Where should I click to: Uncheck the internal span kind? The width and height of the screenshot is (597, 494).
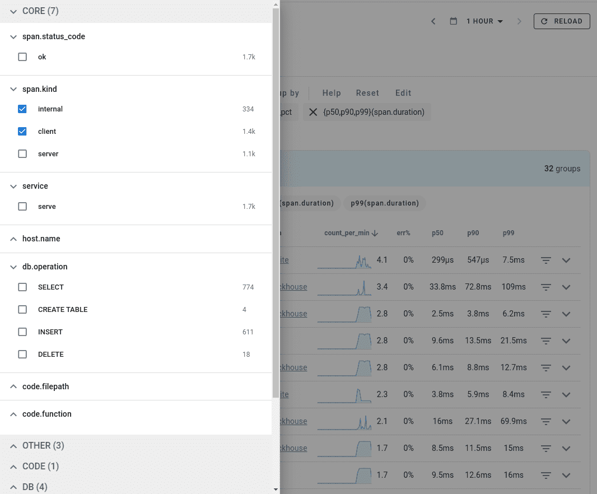(22, 109)
